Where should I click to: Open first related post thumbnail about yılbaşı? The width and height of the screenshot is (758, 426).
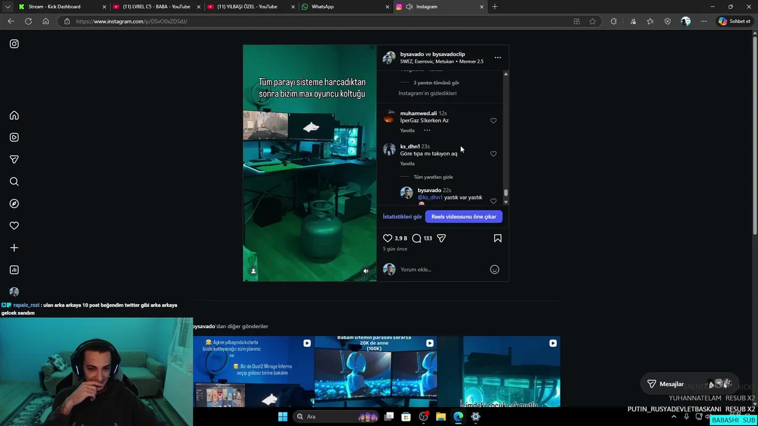click(x=253, y=372)
